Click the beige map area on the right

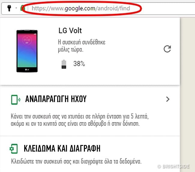tap(187, 87)
